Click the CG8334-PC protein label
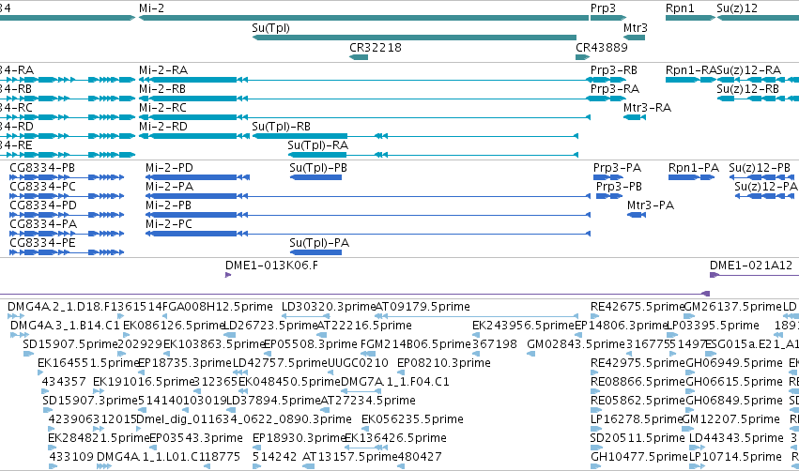The height and width of the screenshot is (471, 799). 42,187
